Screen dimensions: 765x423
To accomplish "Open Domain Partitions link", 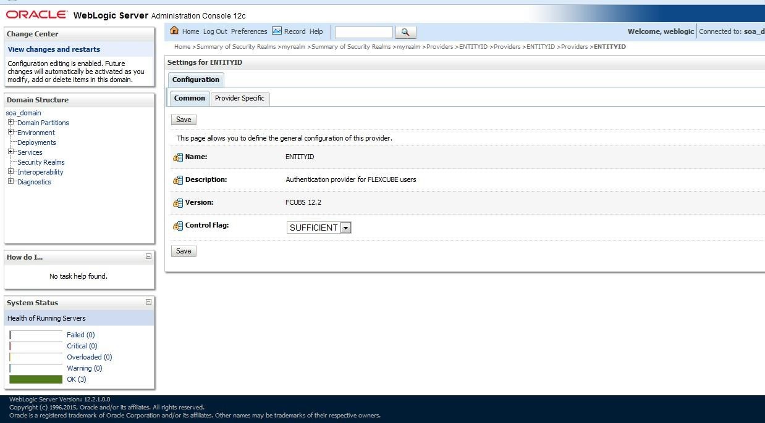I will (43, 123).
